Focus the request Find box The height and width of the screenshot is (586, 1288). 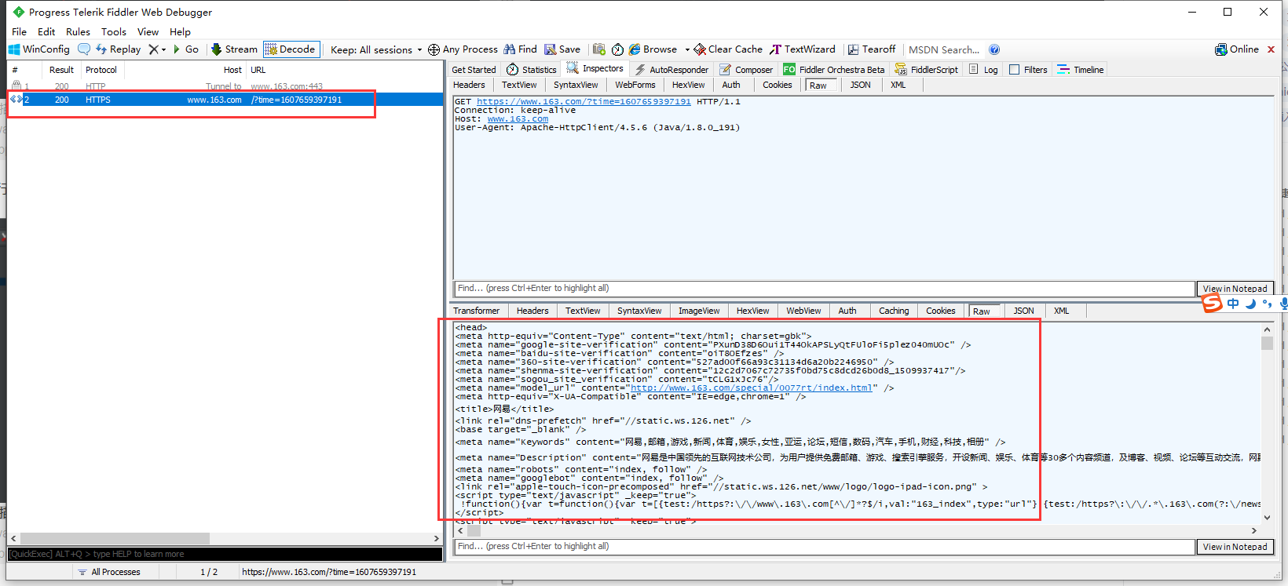[824, 289]
